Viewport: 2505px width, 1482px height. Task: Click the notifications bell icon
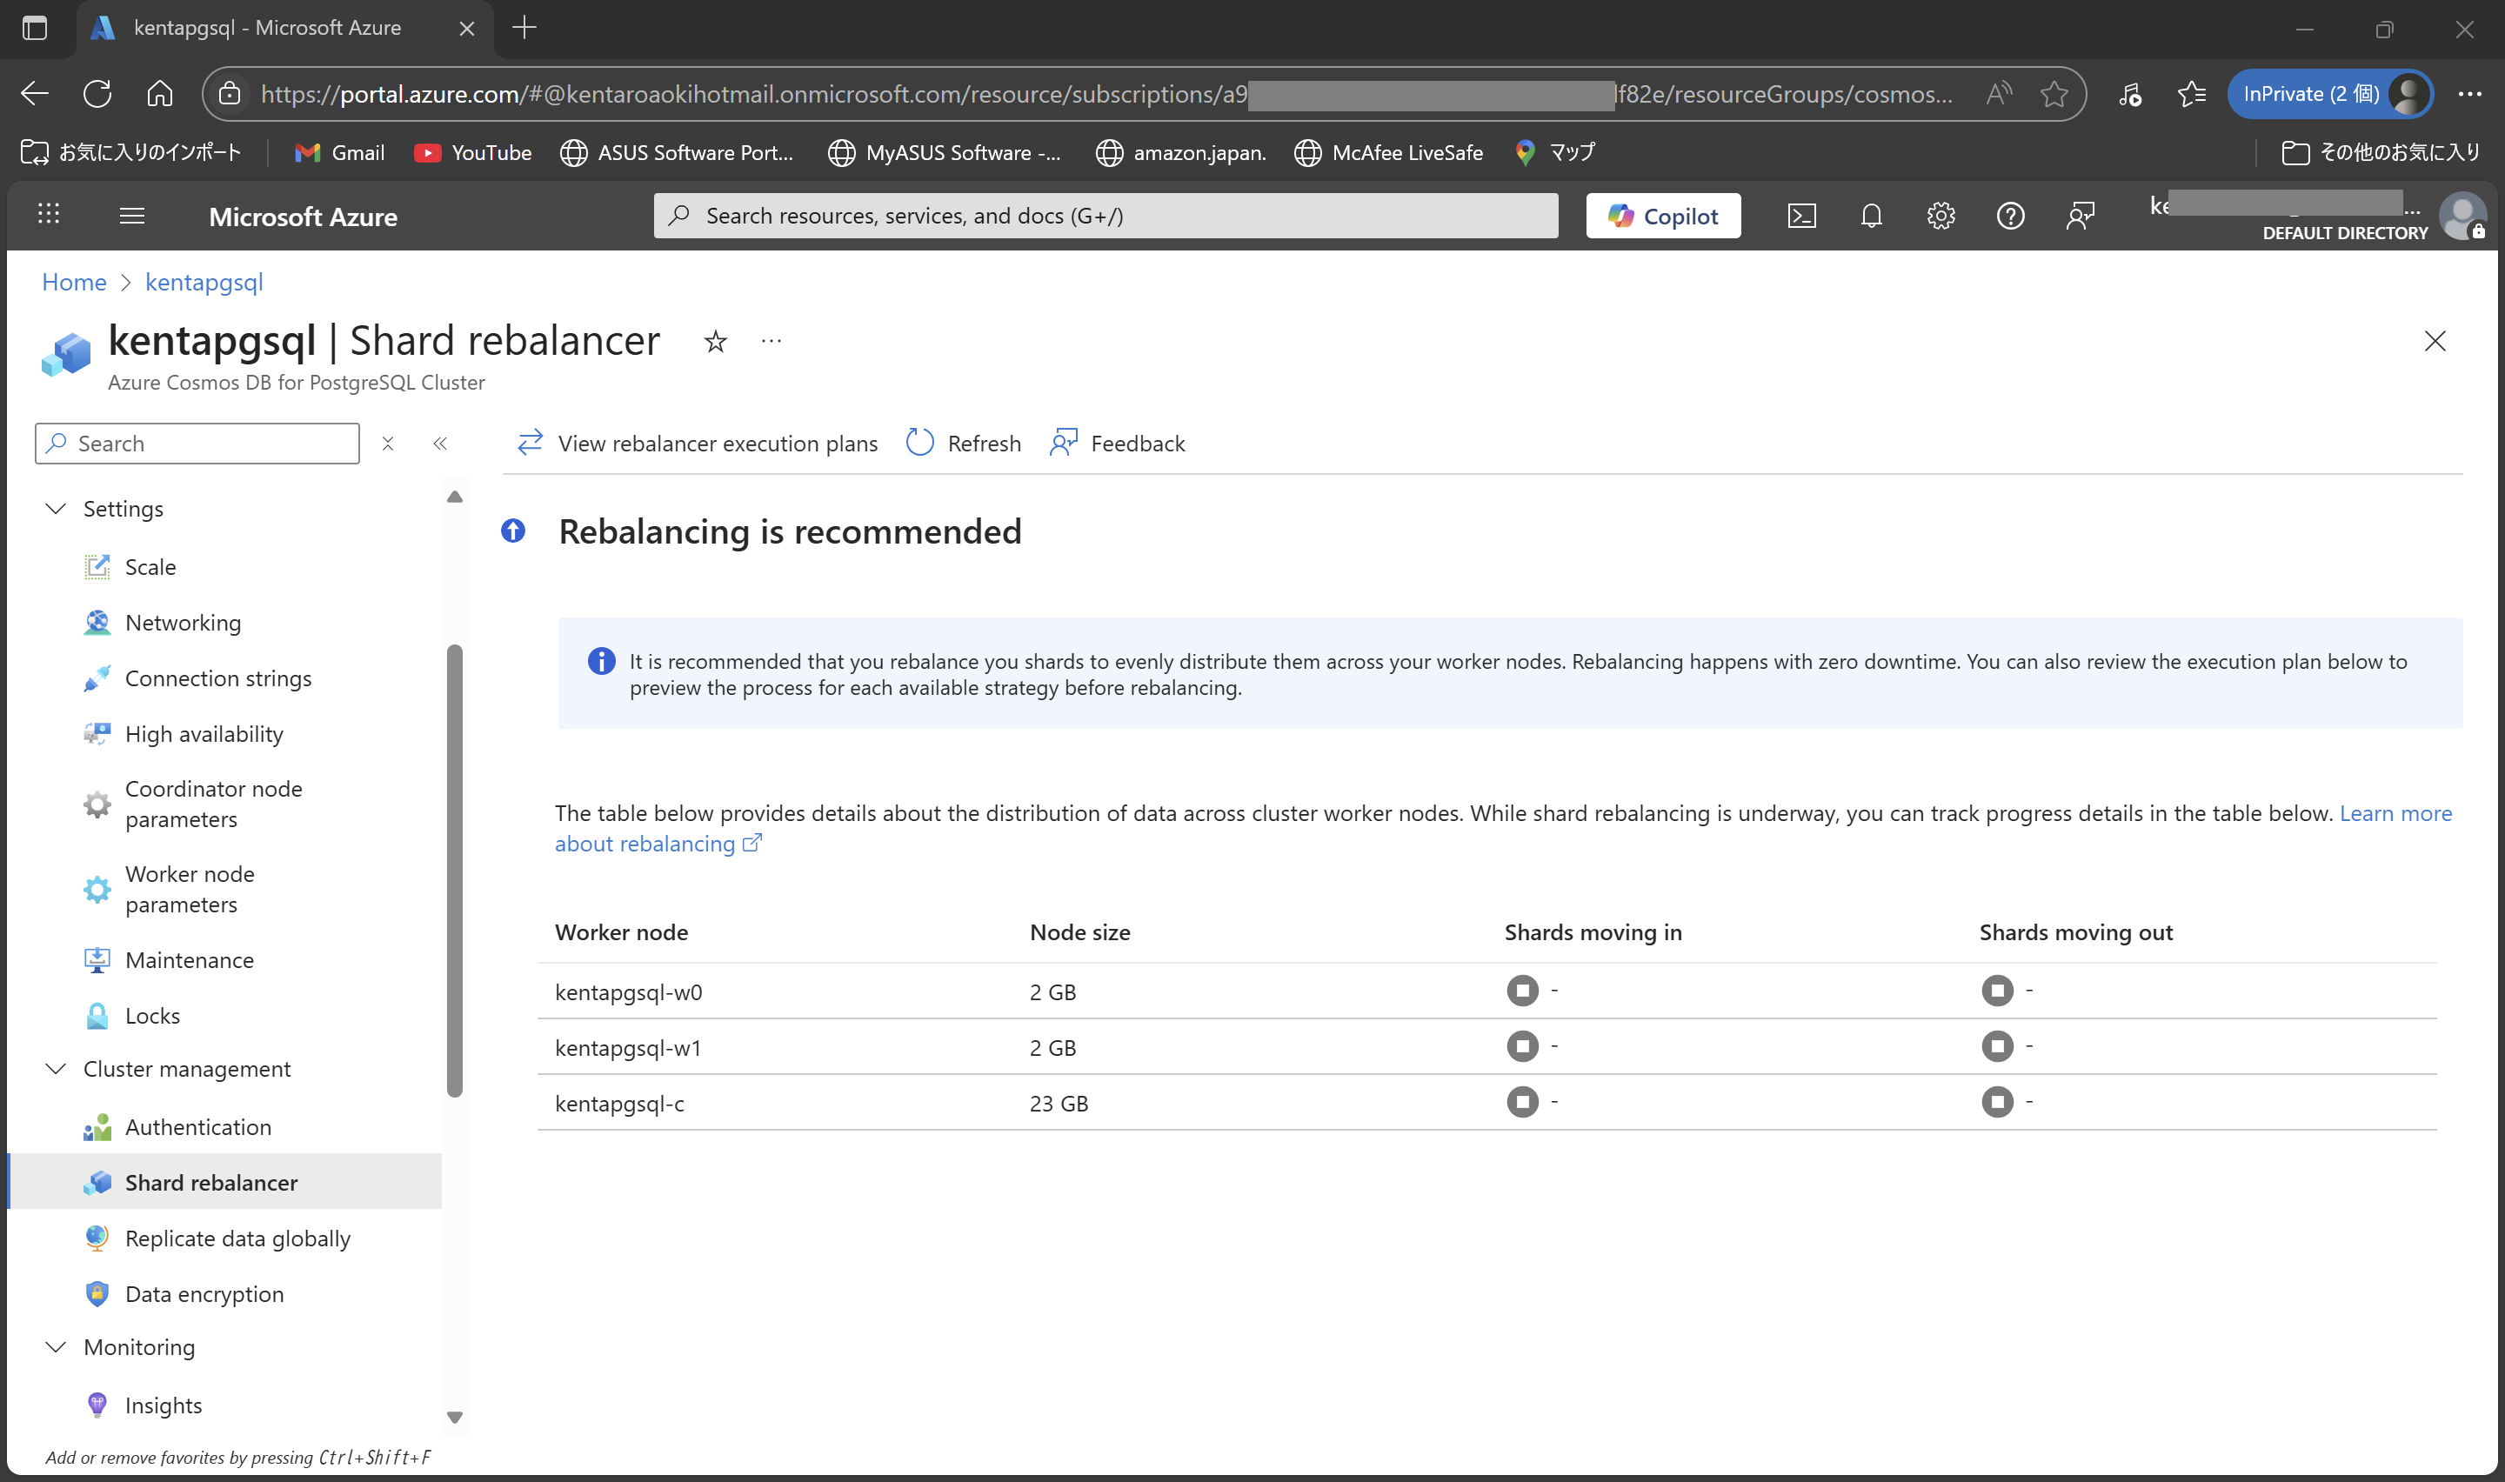pyautogui.click(x=1871, y=216)
